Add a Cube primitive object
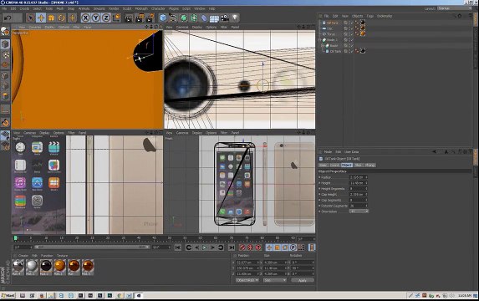 coord(163,18)
